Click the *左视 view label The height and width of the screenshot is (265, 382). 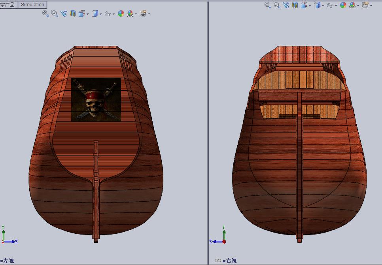(7, 261)
